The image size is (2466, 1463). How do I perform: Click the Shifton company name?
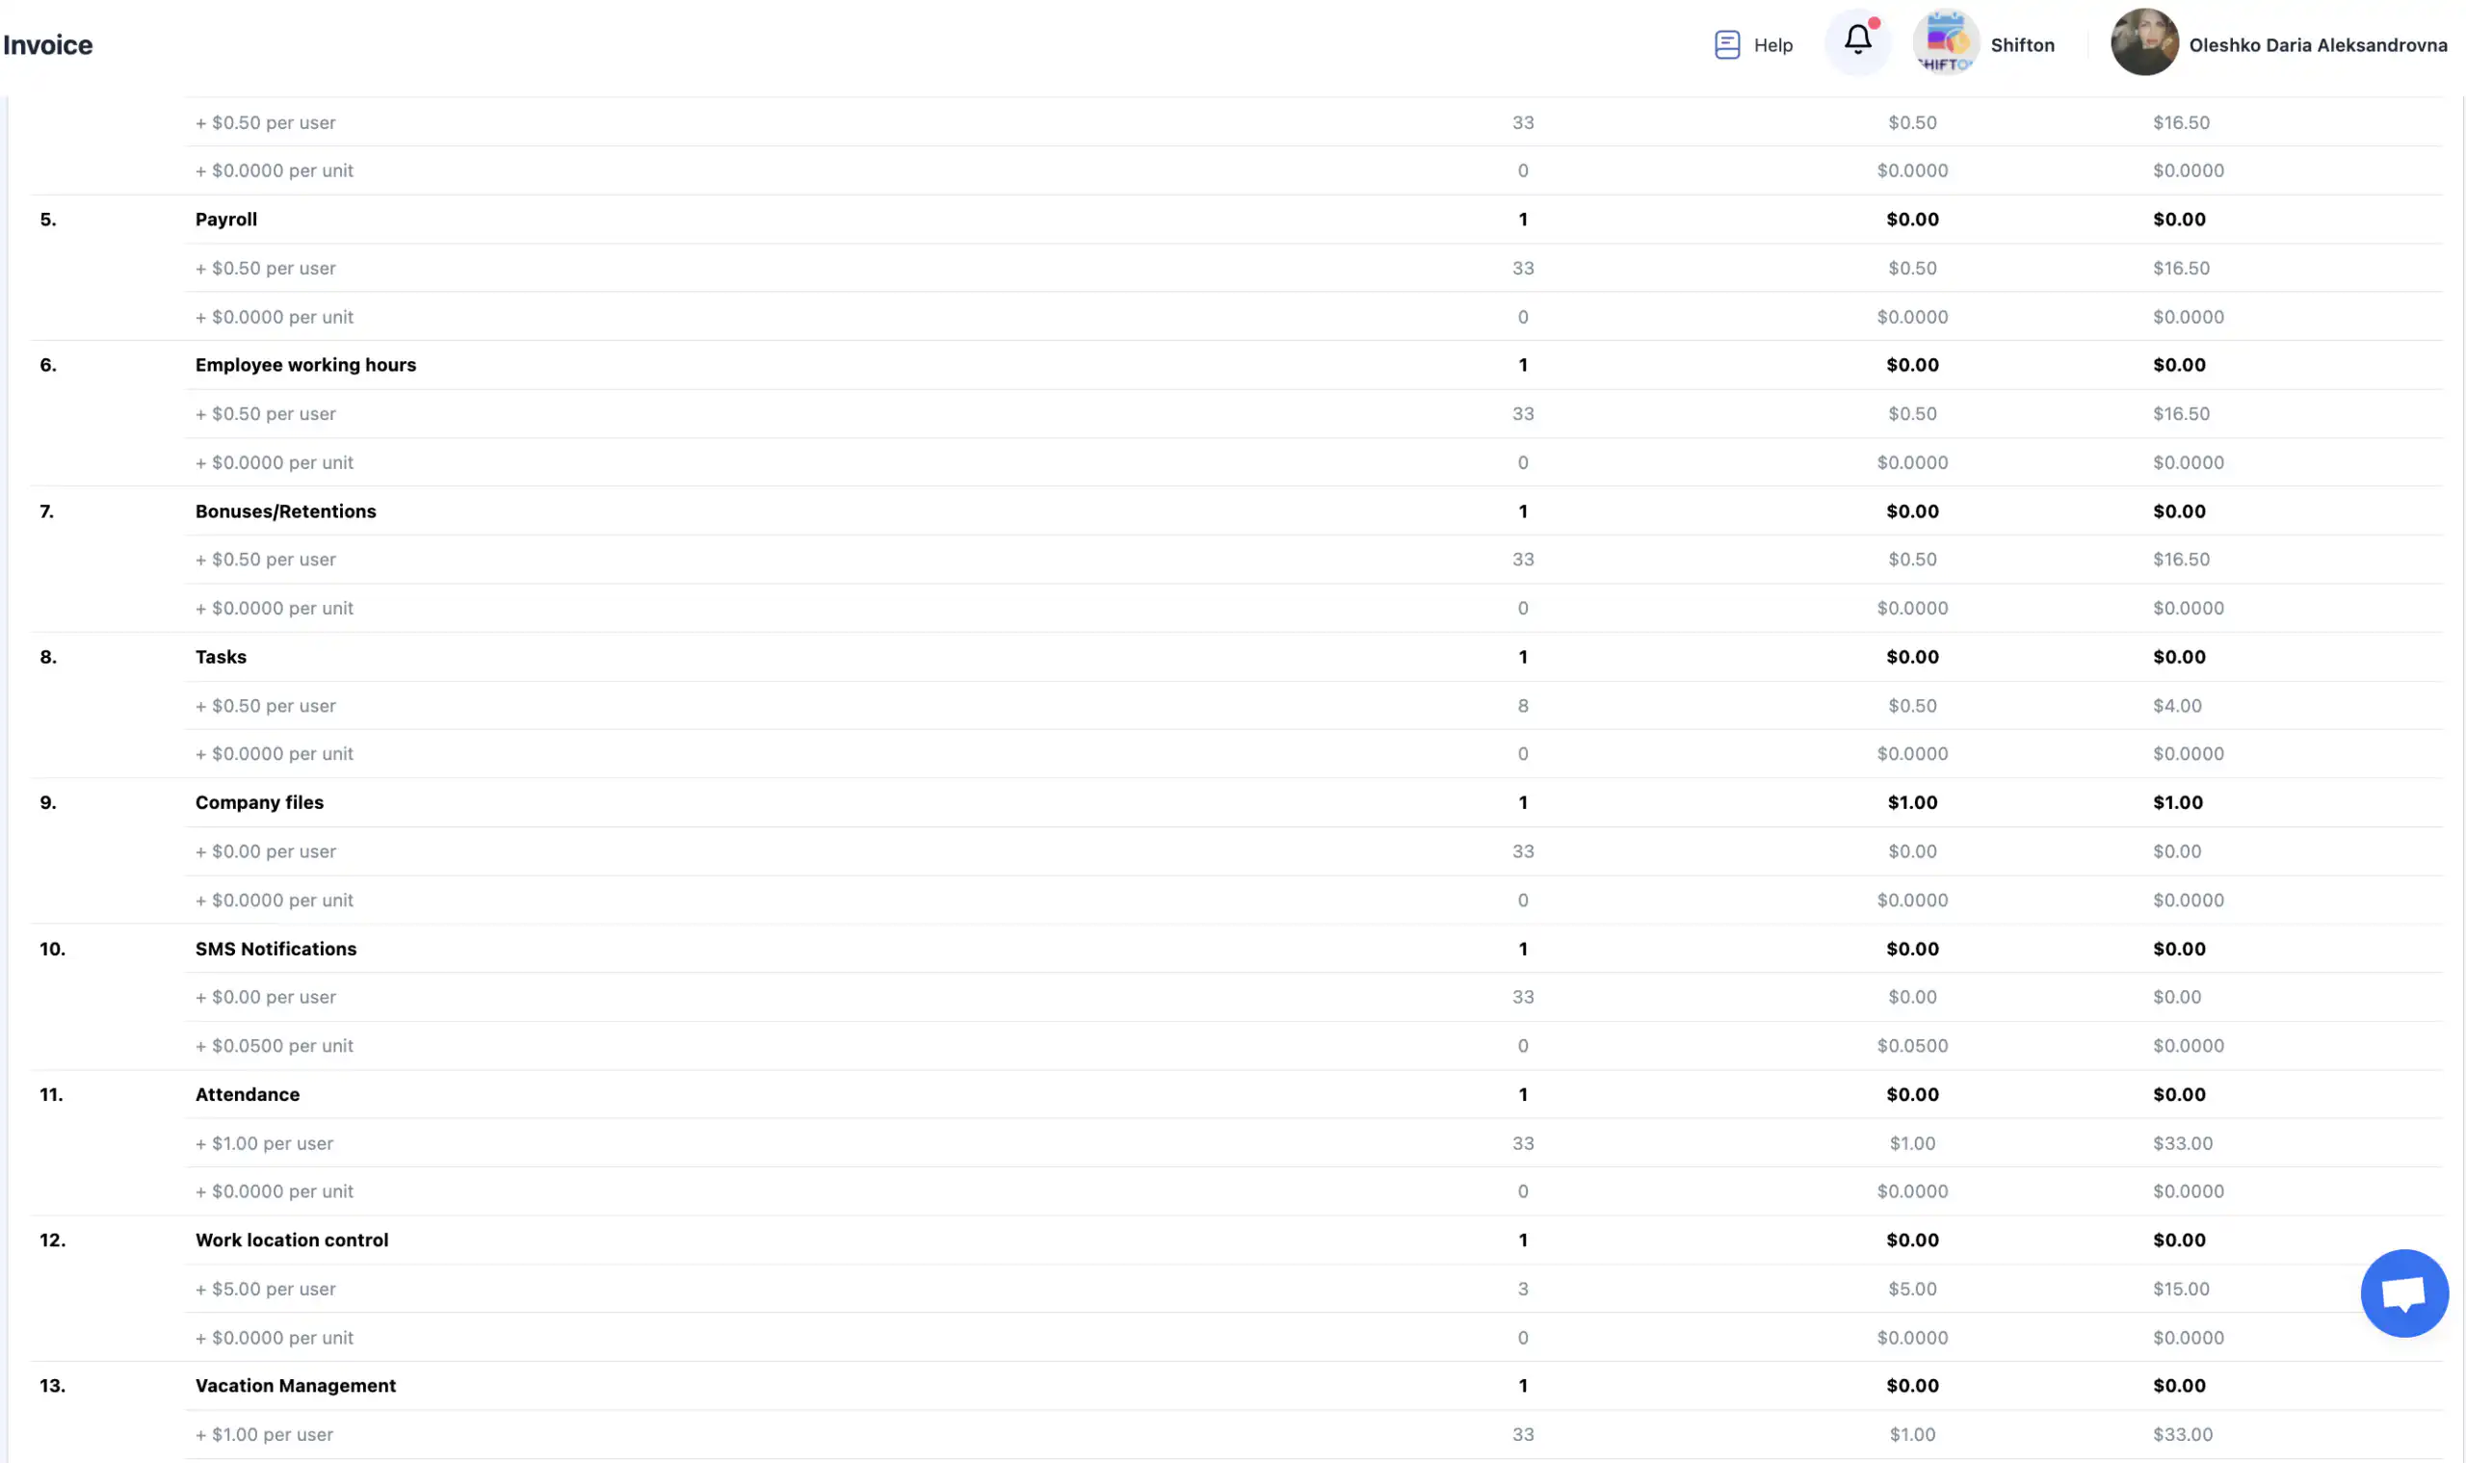tap(2021, 45)
